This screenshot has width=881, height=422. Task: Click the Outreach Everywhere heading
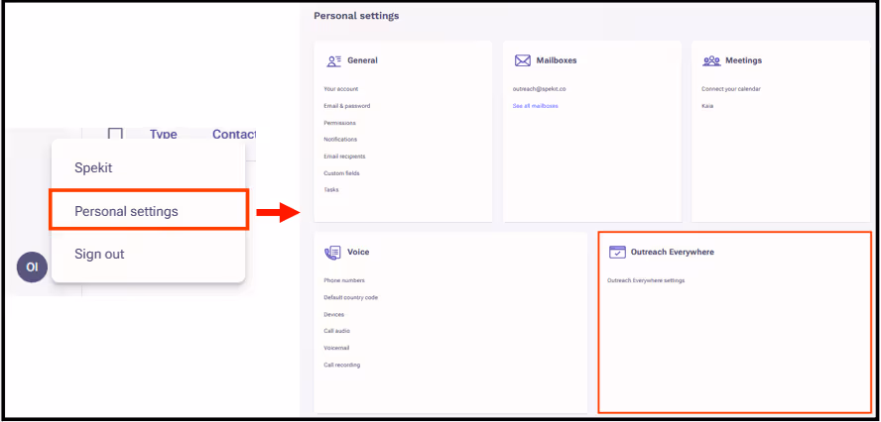coord(673,252)
